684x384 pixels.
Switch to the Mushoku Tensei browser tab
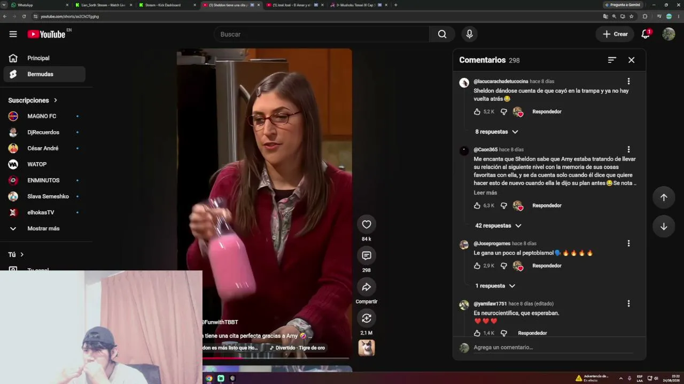click(x=359, y=5)
